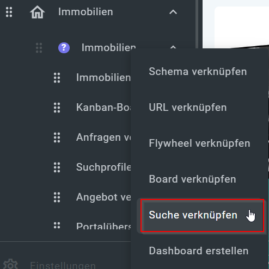
Task: Select Flywheel verknüpfen option
Action: click(199, 143)
